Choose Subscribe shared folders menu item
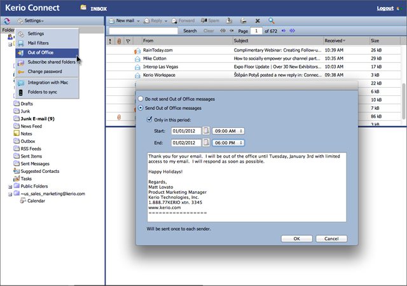This screenshot has height=286, width=407. pos(47,62)
